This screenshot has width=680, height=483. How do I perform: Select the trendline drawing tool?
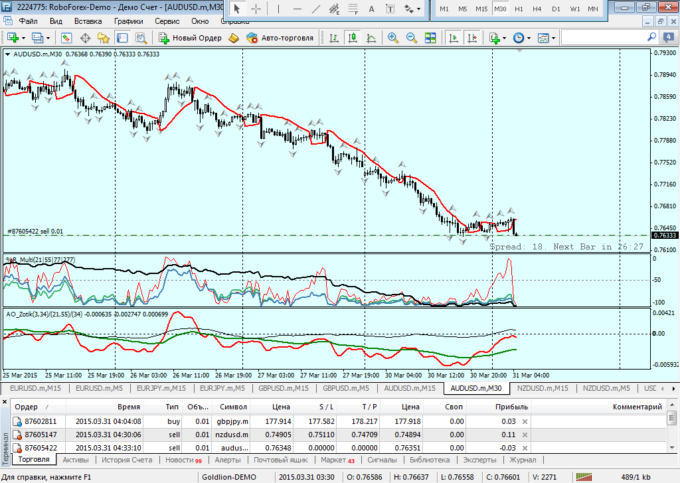click(315, 9)
